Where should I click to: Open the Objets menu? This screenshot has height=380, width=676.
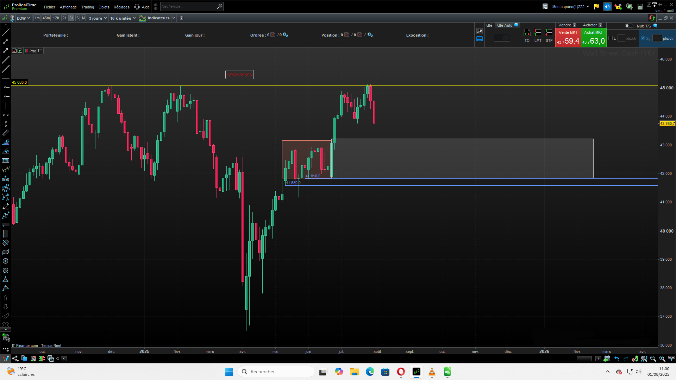tap(104, 7)
